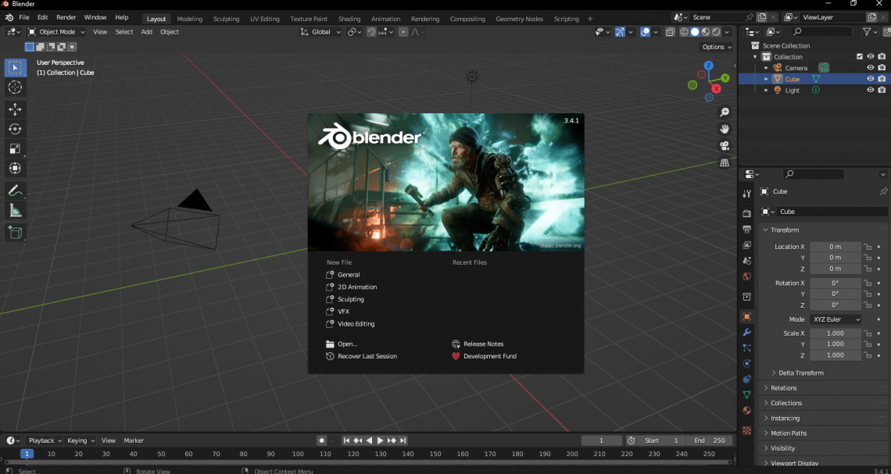Hide the Light object in the Outliner
The height and width of the screenshot is (474, 891).
pos(869,90)
